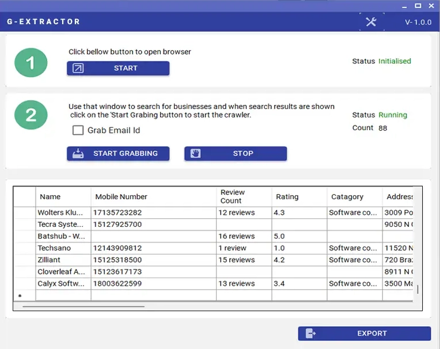Select mobile number 12143909812
The width and height of the screenshot is (440, 349).
pos(154,248)
